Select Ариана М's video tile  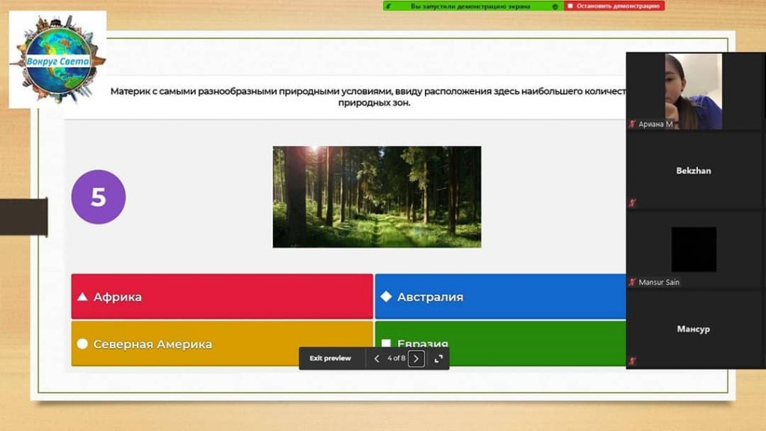pyautogui.click(x=693, y=90)
